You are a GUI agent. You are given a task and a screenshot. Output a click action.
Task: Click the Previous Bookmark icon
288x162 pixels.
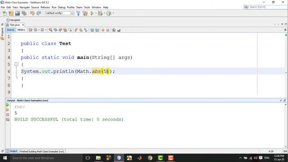click(76, 30)
